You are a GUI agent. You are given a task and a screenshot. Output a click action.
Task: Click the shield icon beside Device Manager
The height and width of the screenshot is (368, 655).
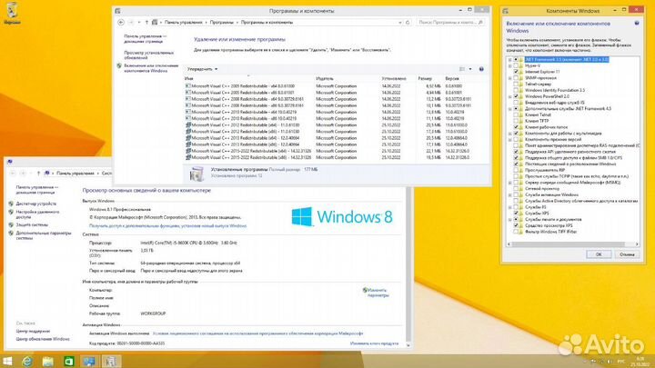click(11, 204)
